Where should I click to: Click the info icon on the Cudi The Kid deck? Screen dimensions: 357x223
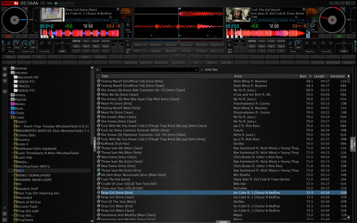coord(304,9)
